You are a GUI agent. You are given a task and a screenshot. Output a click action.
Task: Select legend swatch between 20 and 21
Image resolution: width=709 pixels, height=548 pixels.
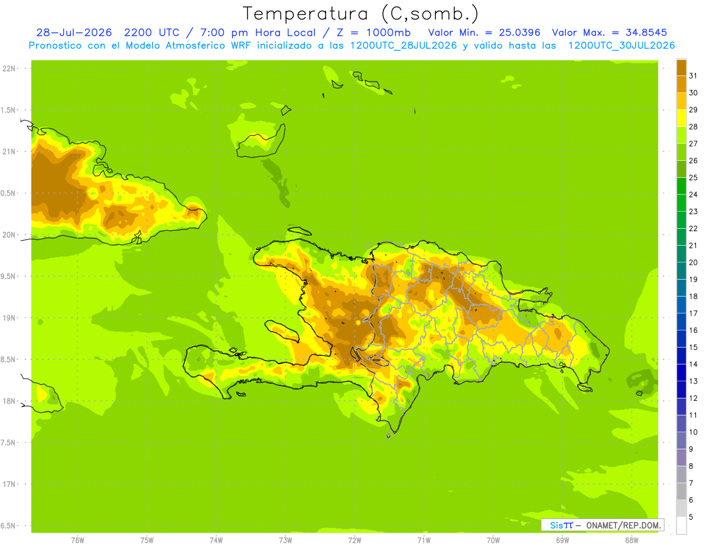click(681, 254)
